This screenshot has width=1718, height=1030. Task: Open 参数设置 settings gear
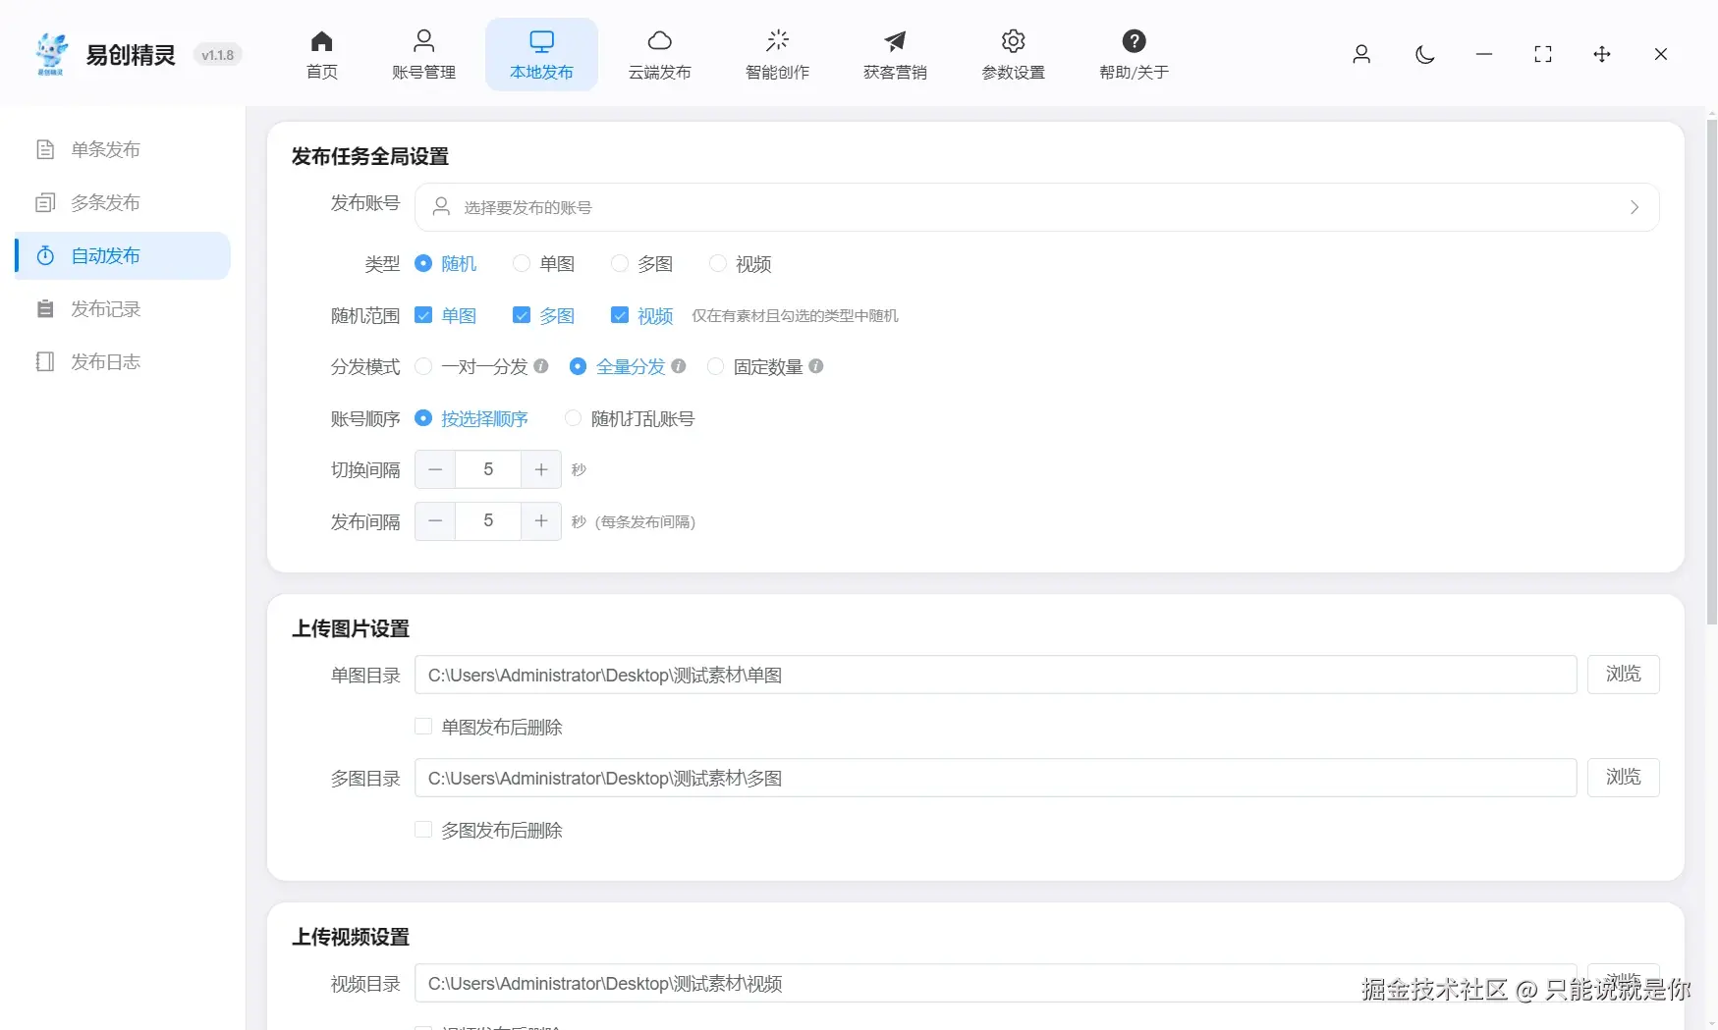[x=1013, y=54]
